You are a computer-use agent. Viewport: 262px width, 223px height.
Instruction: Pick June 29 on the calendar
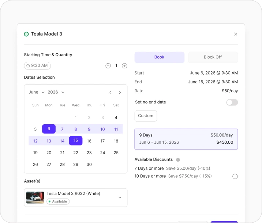(x=76, y=165)
